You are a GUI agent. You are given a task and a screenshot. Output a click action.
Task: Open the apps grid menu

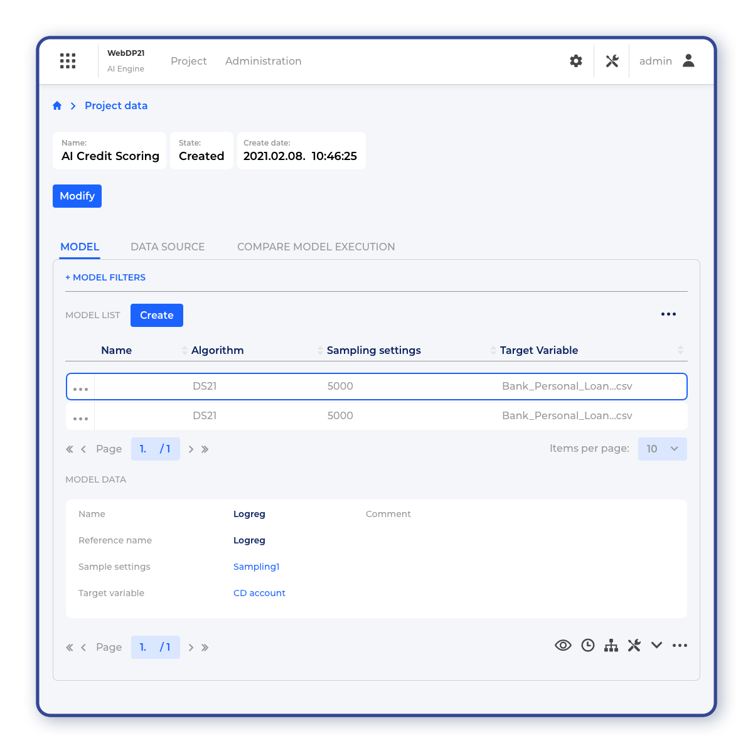68,61
